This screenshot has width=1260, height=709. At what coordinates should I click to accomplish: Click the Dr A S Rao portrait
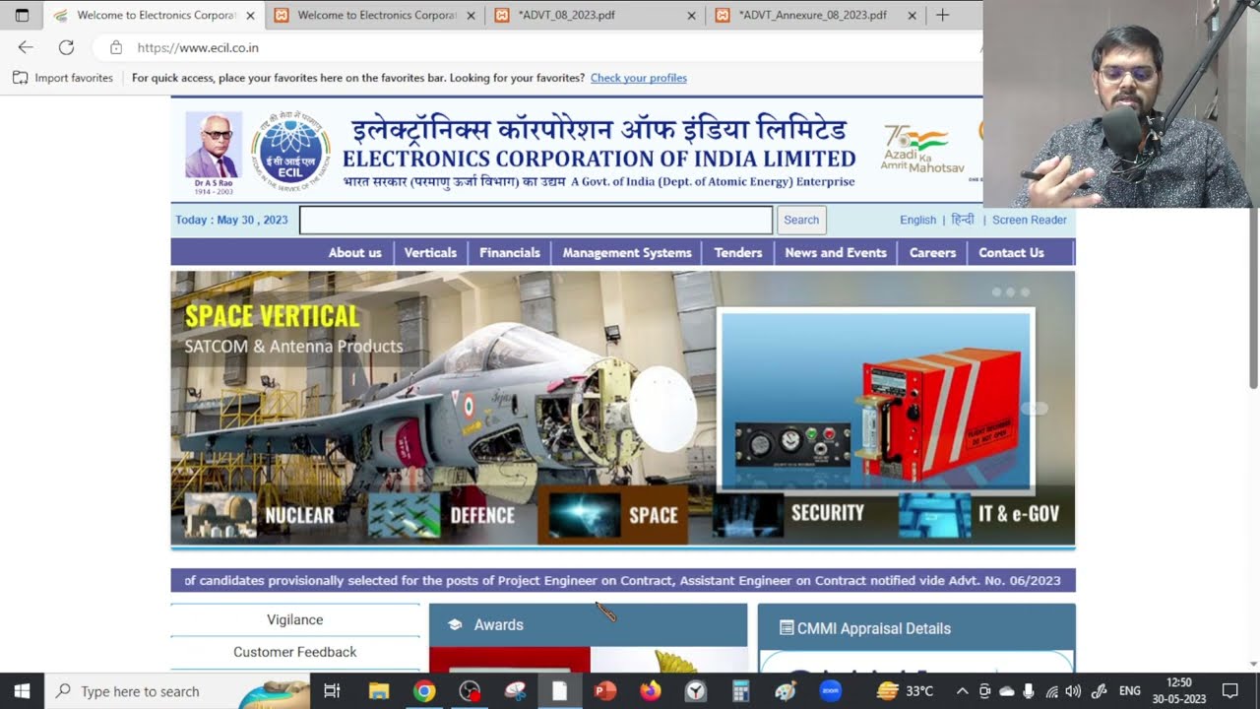pyautogui.click(x=214, y=146)
